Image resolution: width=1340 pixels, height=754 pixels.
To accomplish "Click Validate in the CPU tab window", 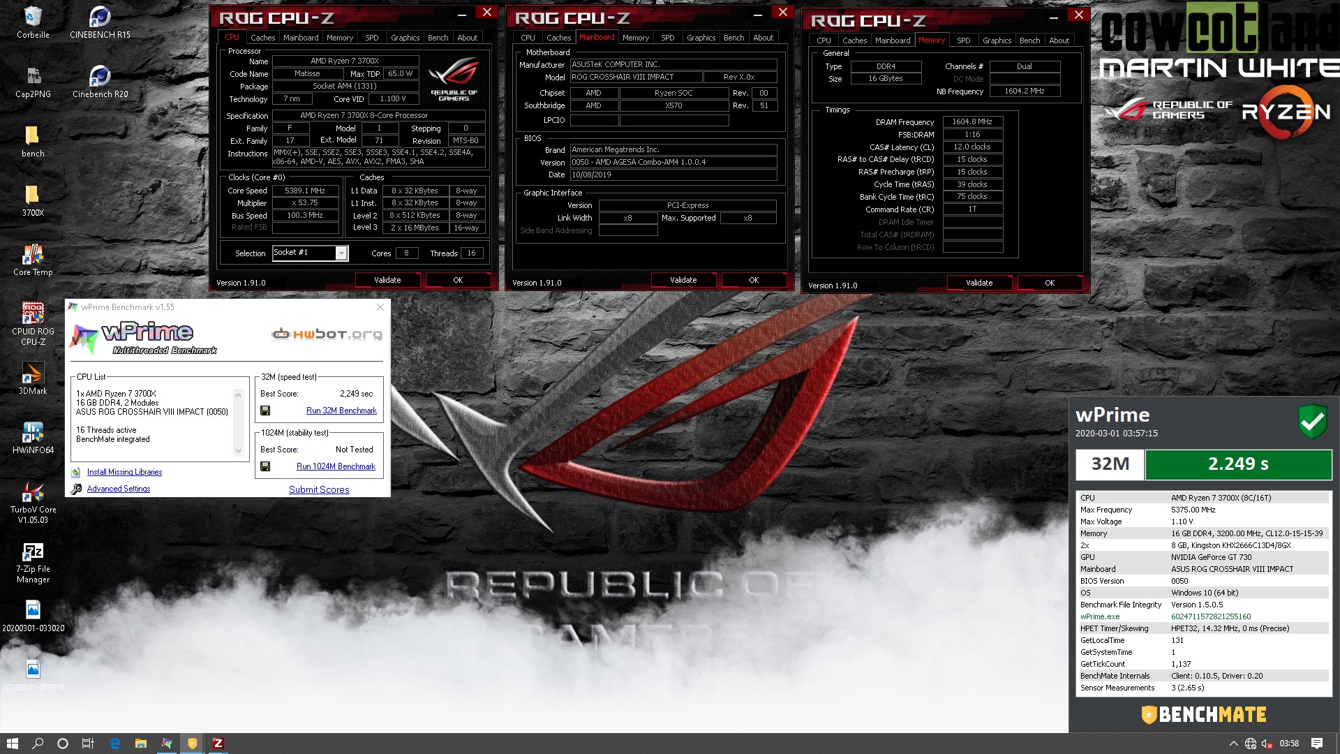I will coord(387,280).
